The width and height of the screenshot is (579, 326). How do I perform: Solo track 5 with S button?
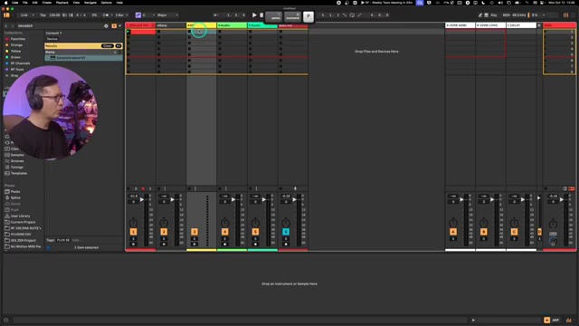coord(255,239)
